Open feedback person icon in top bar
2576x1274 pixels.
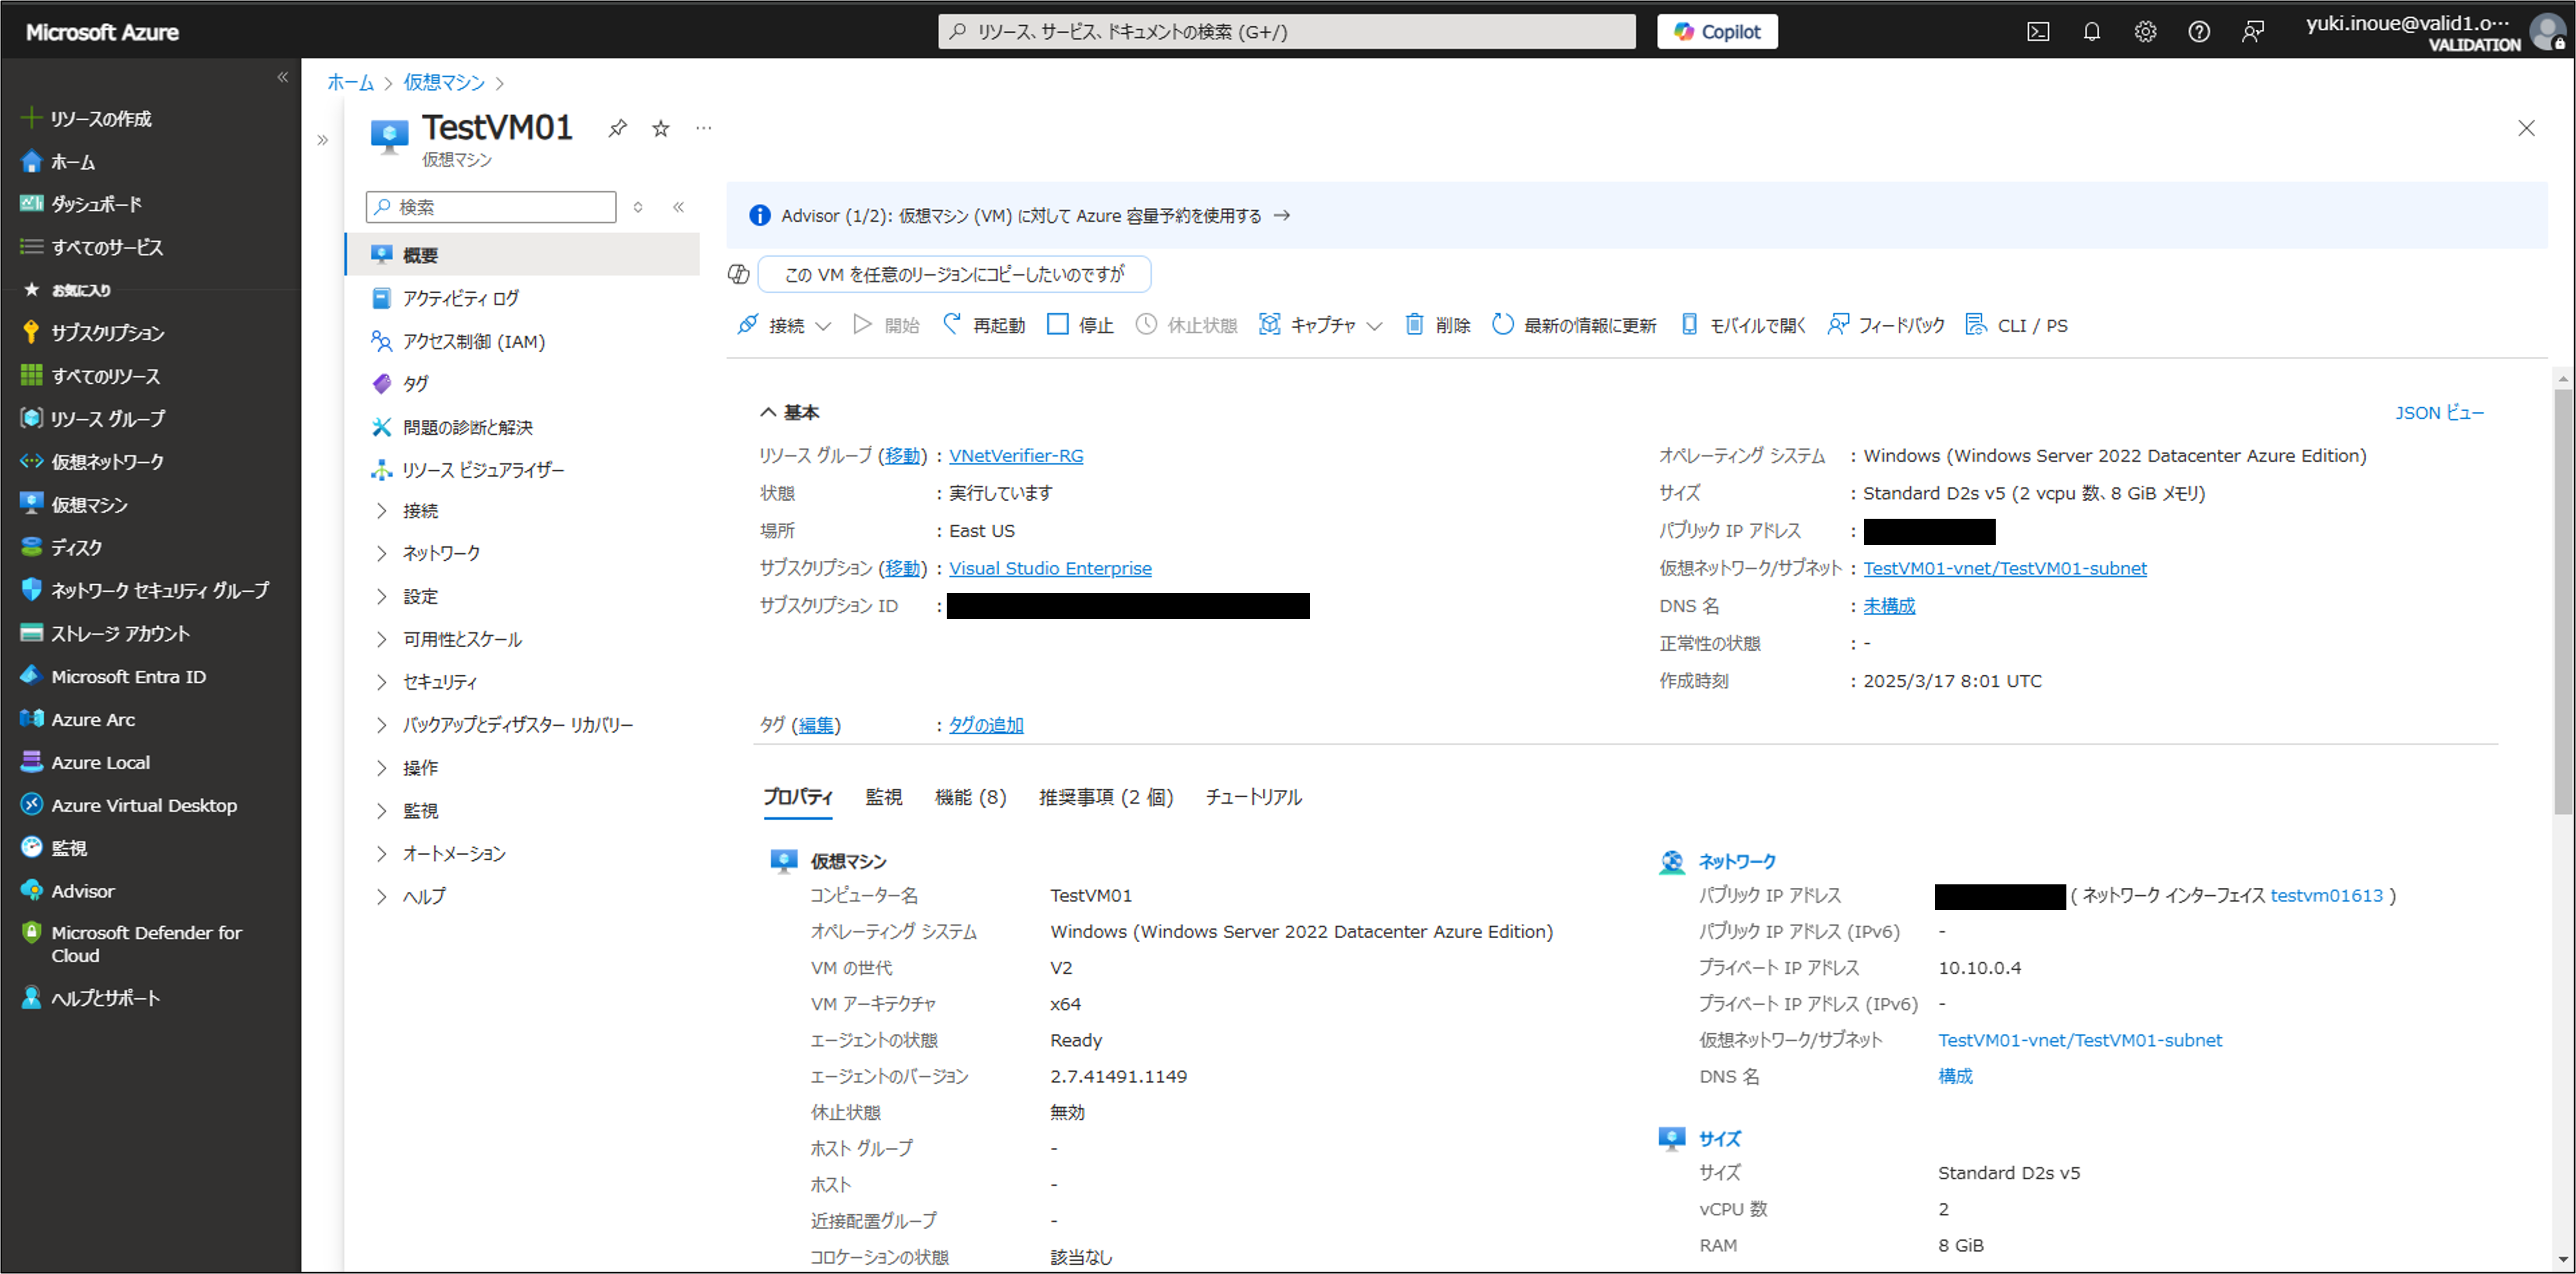[2252, 32]
